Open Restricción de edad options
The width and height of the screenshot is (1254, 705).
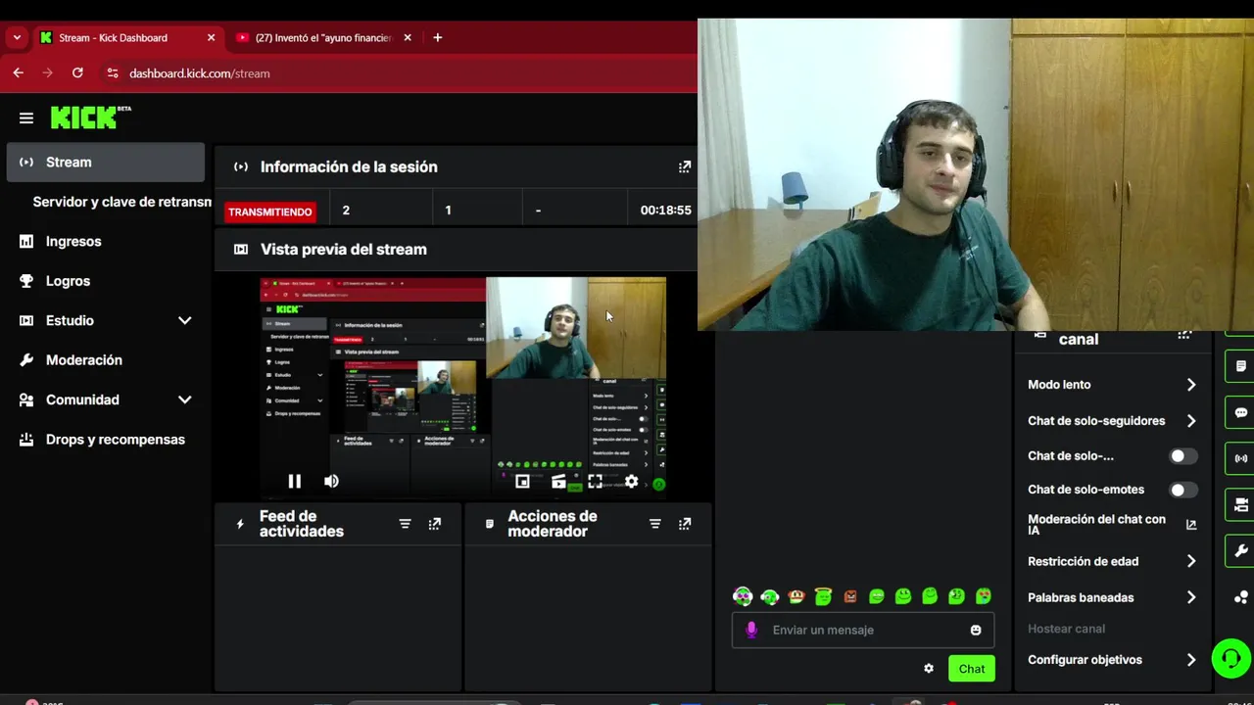click(x=1112, y=561)
